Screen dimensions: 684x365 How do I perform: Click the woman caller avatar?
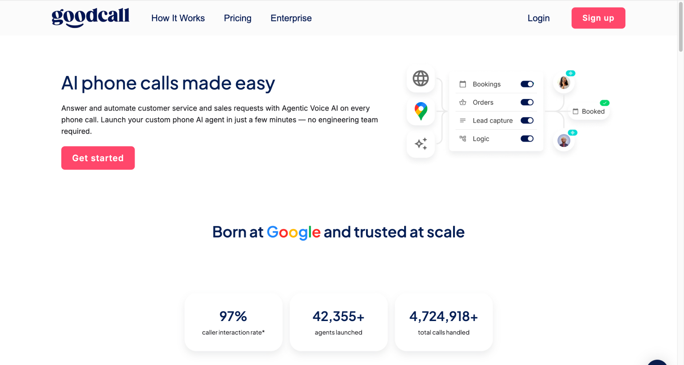tap(564, 83)
